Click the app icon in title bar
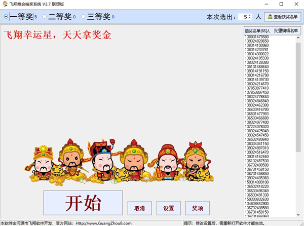The width and height of the screenshot is (304, 226). click(5, 4)
